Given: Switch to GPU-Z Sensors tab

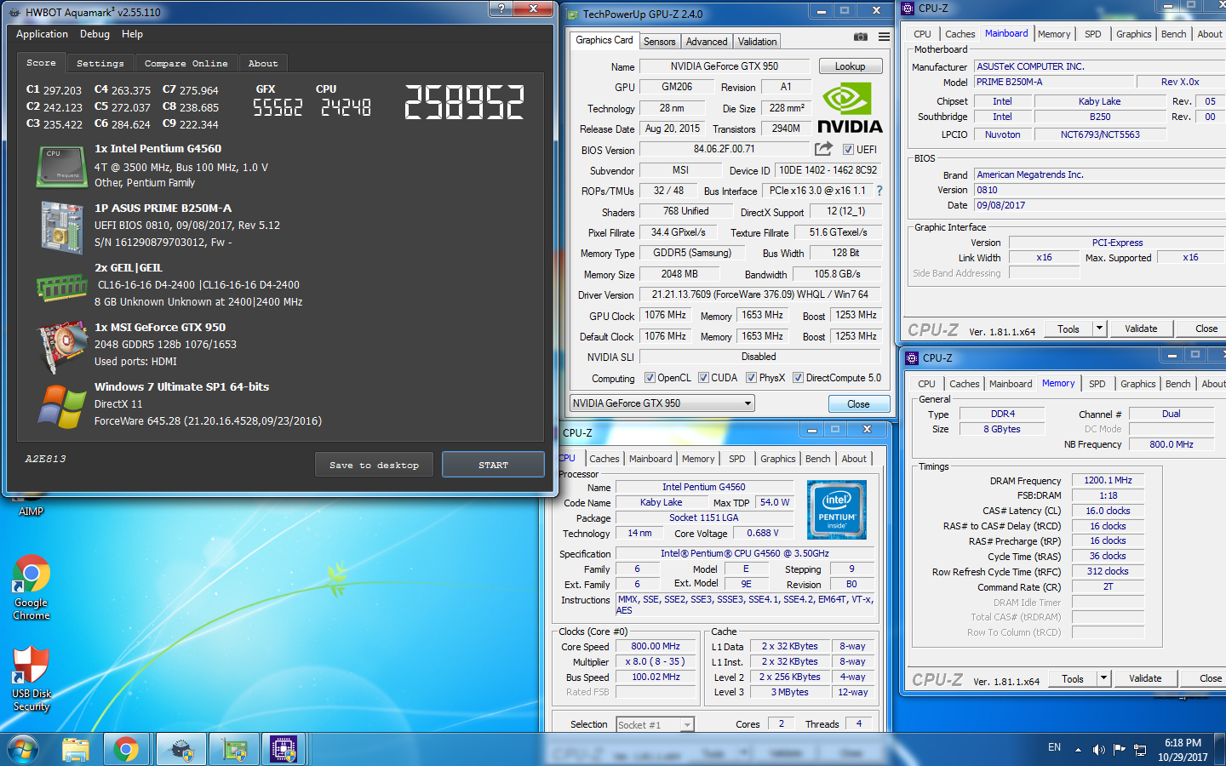Looking at the screenshot, I should point(659,42).
